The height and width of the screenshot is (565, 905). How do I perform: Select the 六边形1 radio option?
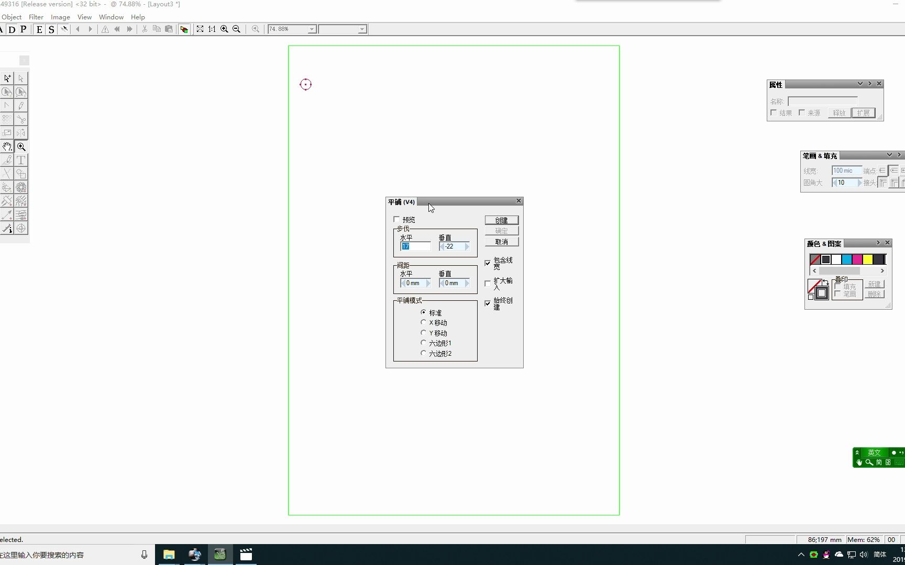[x=423, y=343]
